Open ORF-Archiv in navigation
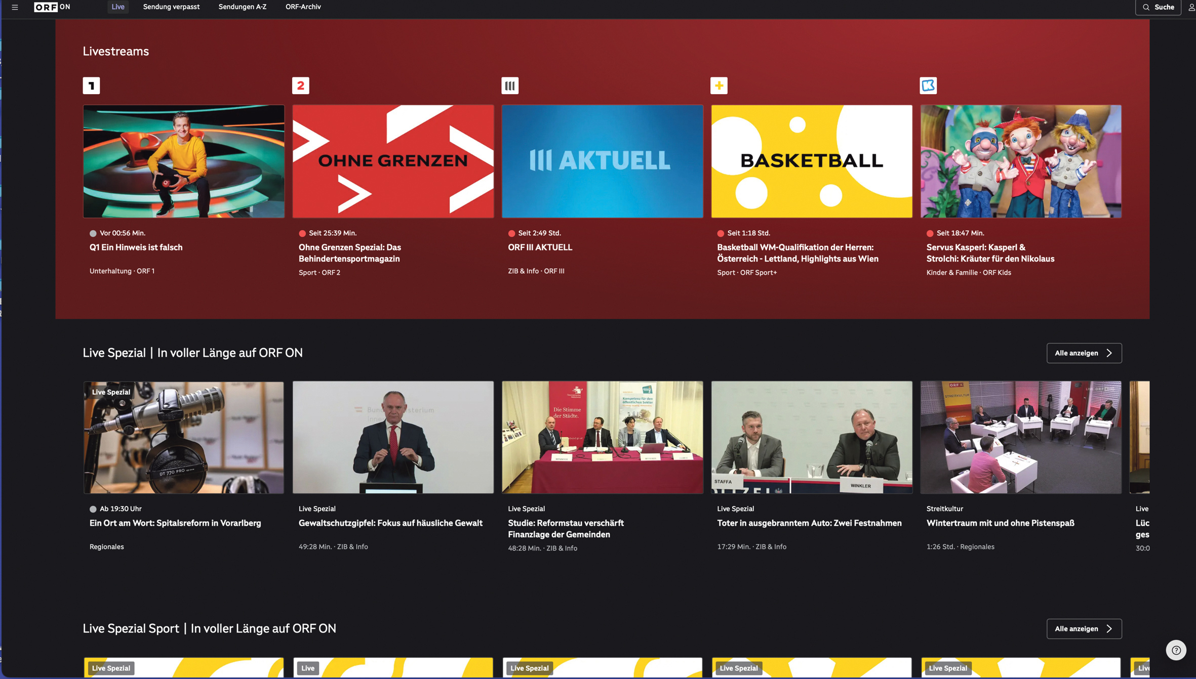Viewport: 1196px width, 679px height. point(303,7)
